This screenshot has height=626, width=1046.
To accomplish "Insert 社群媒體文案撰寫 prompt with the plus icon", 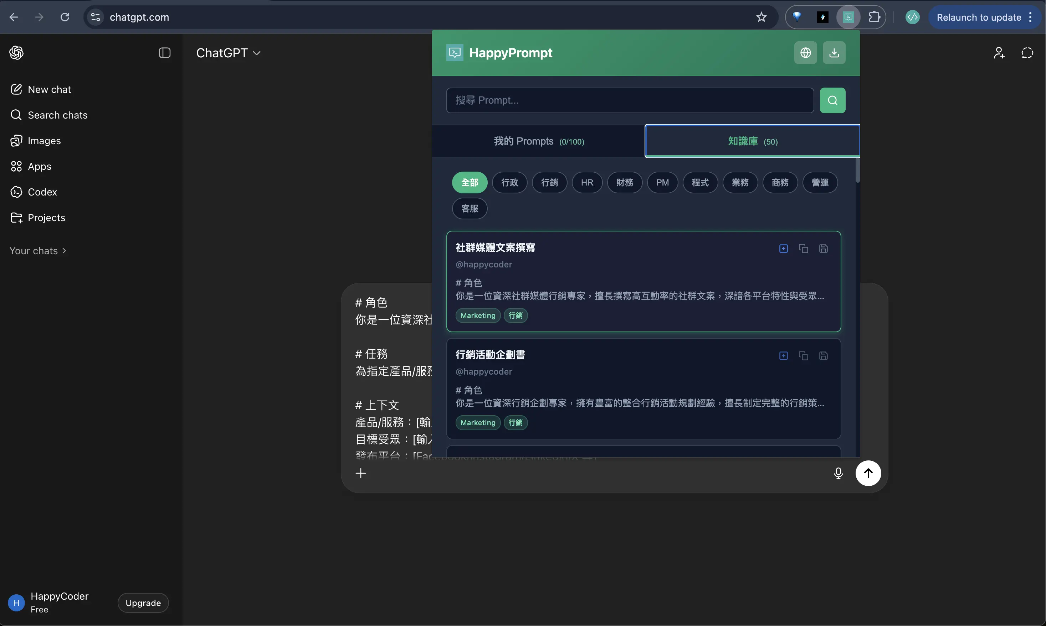I will (783, 249).
